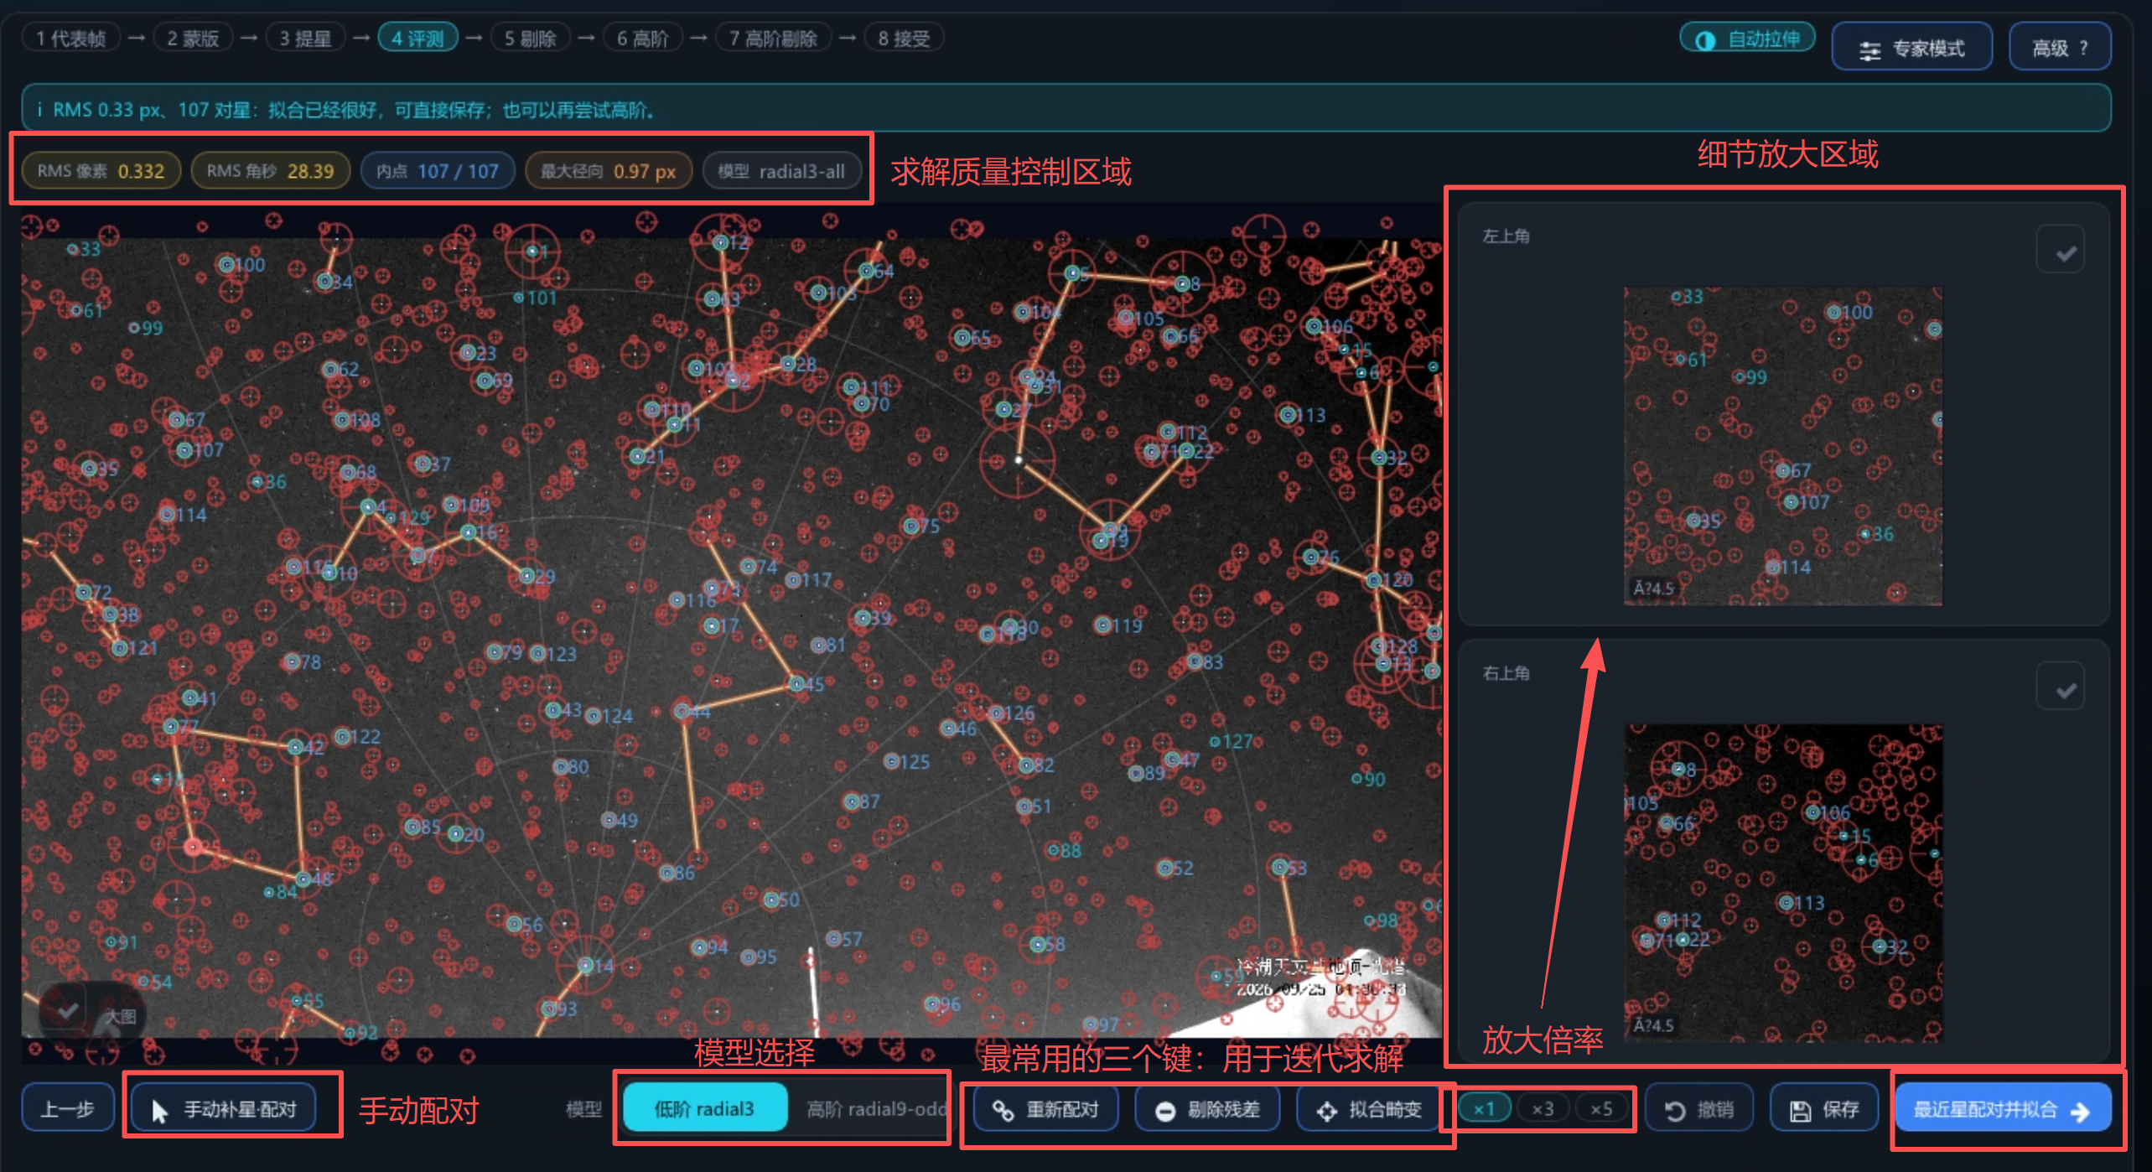Set magnification to ×3
The height and width of the screenshot is (1172, 2152).
pos(1543,1108)
